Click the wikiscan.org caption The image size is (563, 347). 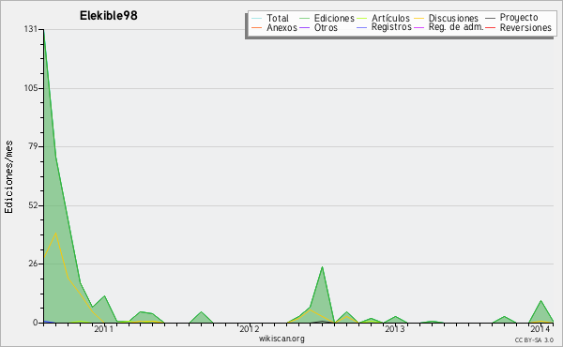pyautogui.click(x=281, y=339)
